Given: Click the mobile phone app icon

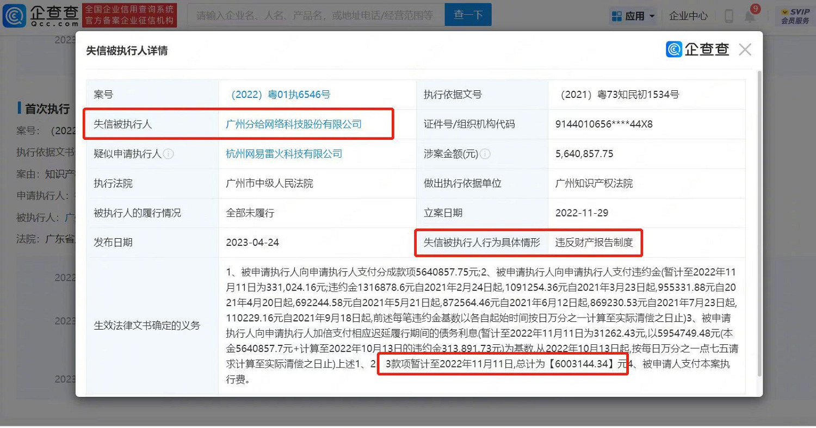Looking at the screenshot, I should 728,16.
